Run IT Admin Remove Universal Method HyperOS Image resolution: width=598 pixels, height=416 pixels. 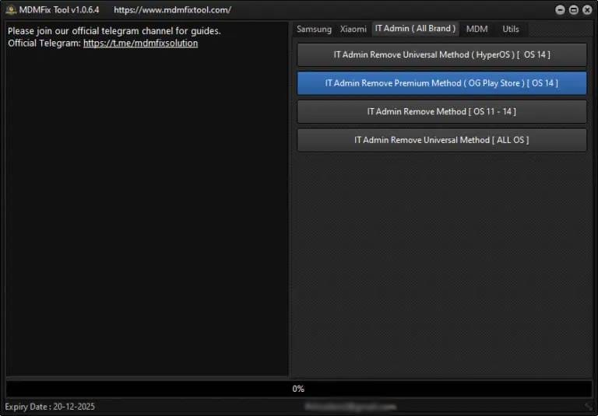click(x=441, y=55)
